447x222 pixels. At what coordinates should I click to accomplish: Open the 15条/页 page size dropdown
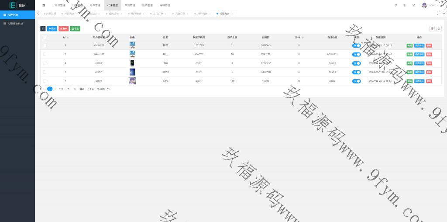tap(103, 89)
